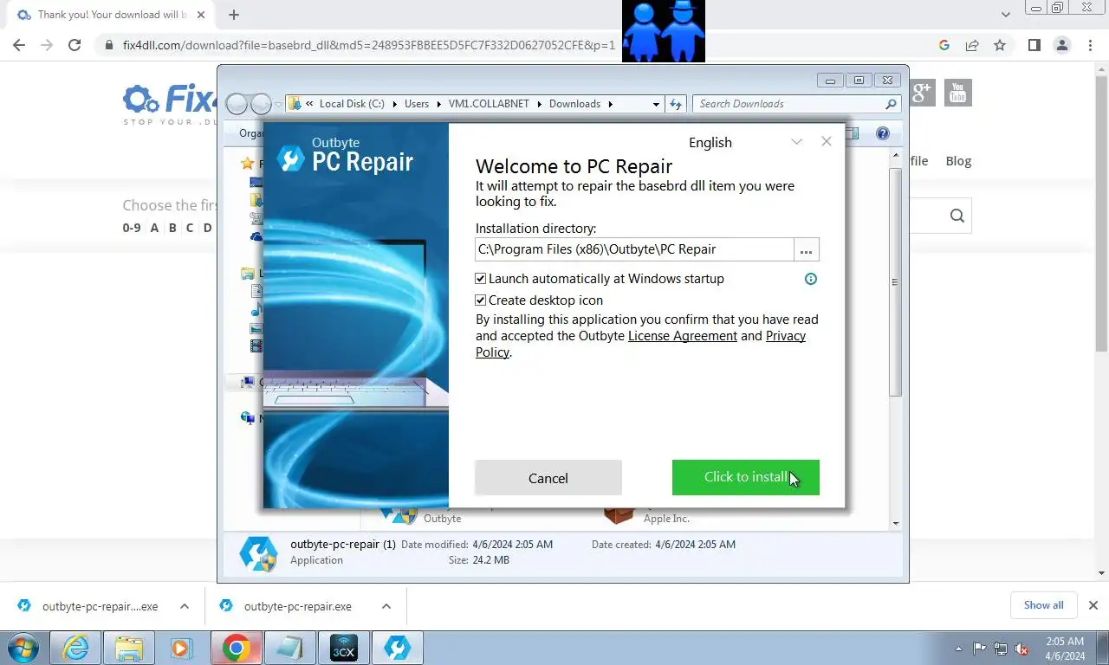The width and height of the screenshot is (1109, 665).
Task: Click the startup option info icon
Action: tap(811, 279)
